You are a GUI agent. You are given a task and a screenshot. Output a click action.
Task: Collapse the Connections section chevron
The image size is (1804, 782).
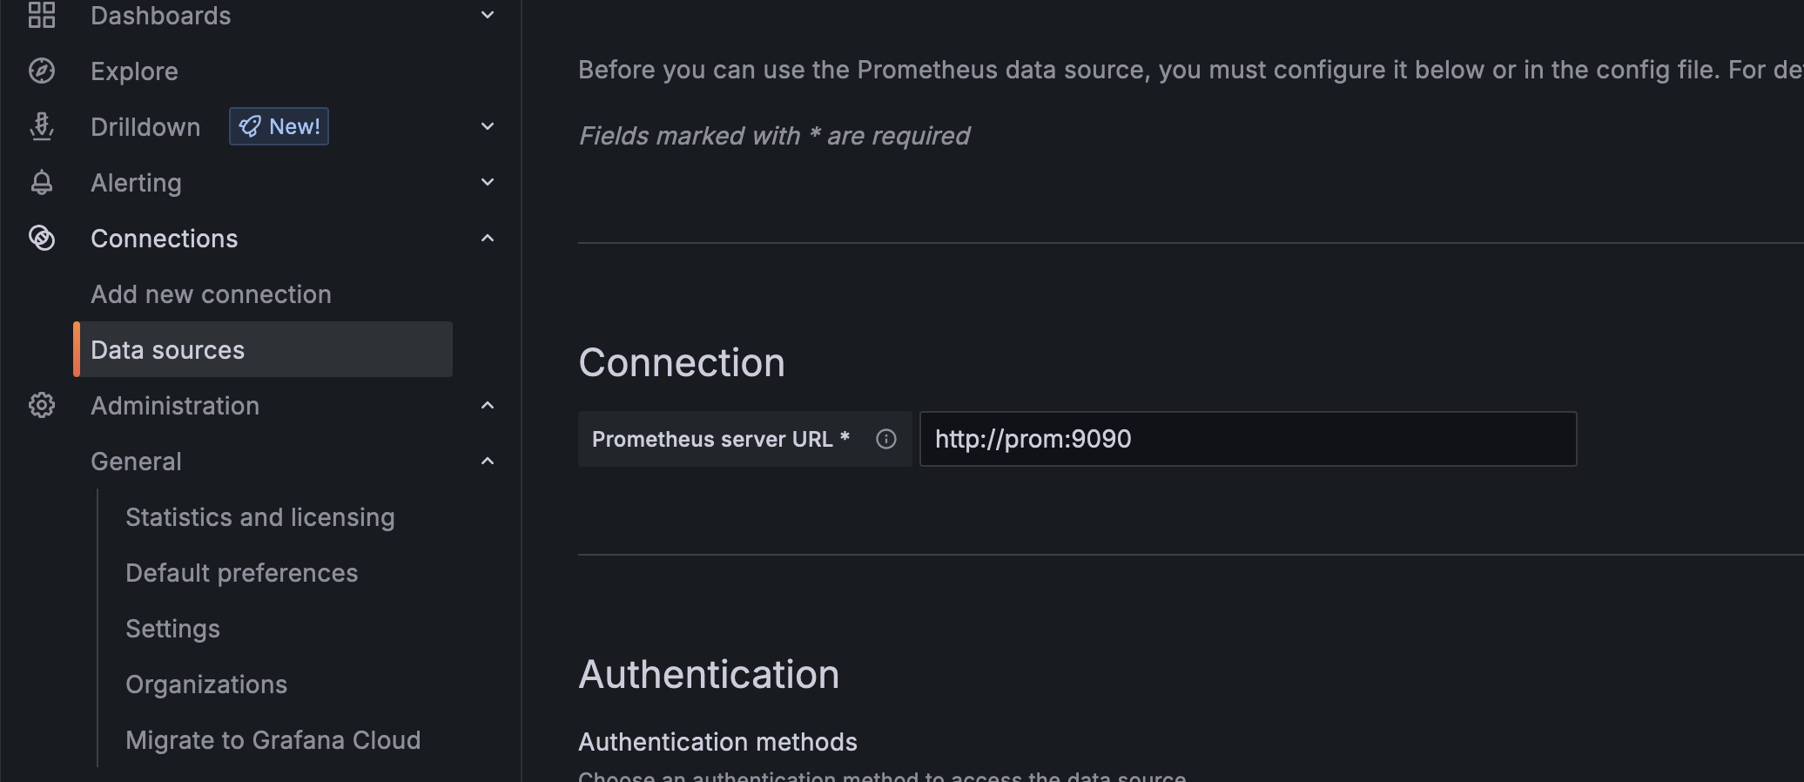click(488, 238)
